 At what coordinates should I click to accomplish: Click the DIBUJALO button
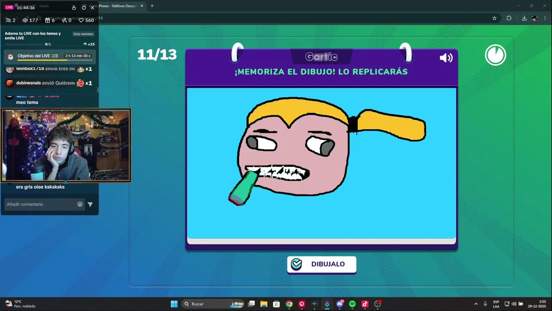click(322, 264)
